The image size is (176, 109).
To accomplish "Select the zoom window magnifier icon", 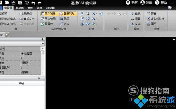I will point(88,14).
